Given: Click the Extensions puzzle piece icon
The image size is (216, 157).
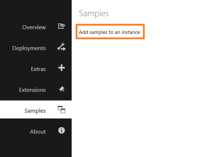Looking at the screenshot, I should click(62, 89).
